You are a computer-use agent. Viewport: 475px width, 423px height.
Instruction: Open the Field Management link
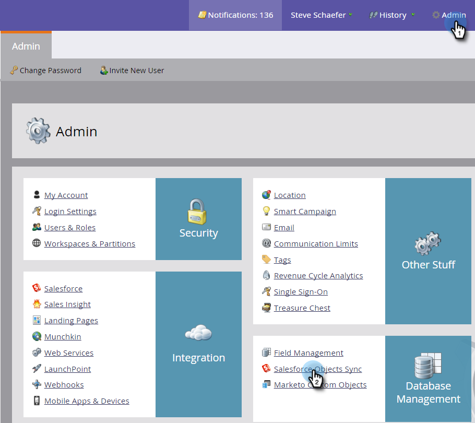tap(308, 352)
